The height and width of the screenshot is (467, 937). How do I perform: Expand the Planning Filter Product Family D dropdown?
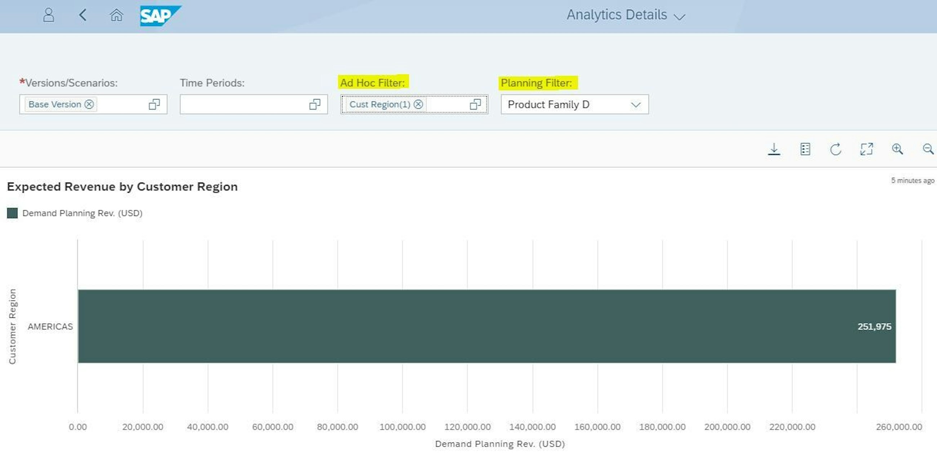click(x=635, y=105)
